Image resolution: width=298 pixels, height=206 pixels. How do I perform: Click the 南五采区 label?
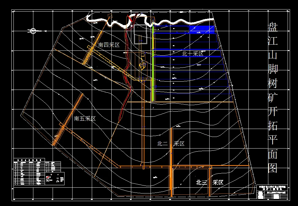[x=85, y=119]
